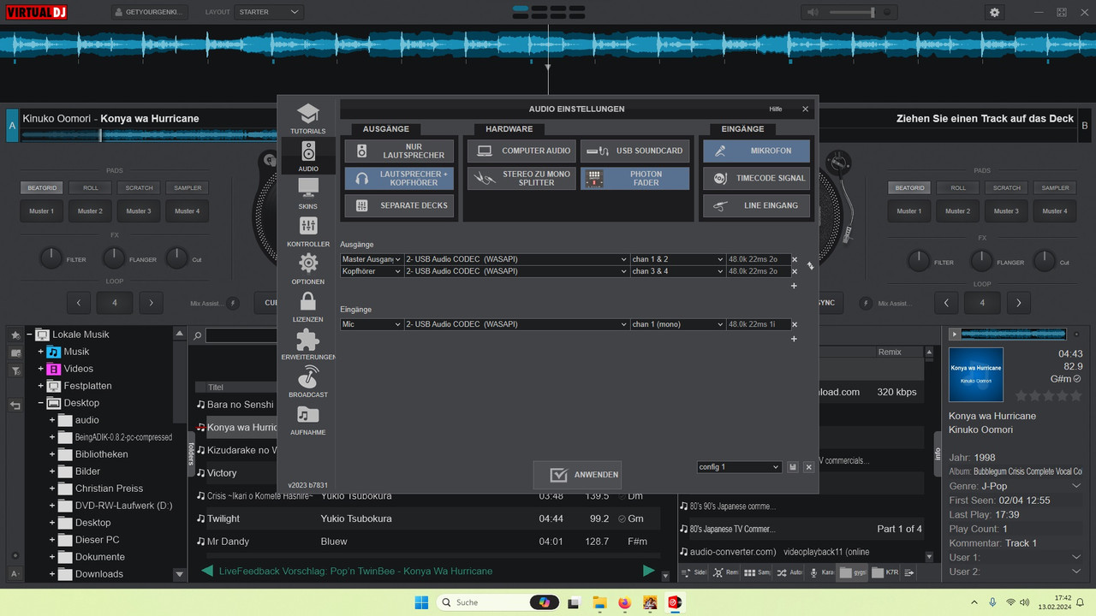Click the search magnifier in browser
The height and width of the screenshot is (616, 1096).
pos(197,335)
